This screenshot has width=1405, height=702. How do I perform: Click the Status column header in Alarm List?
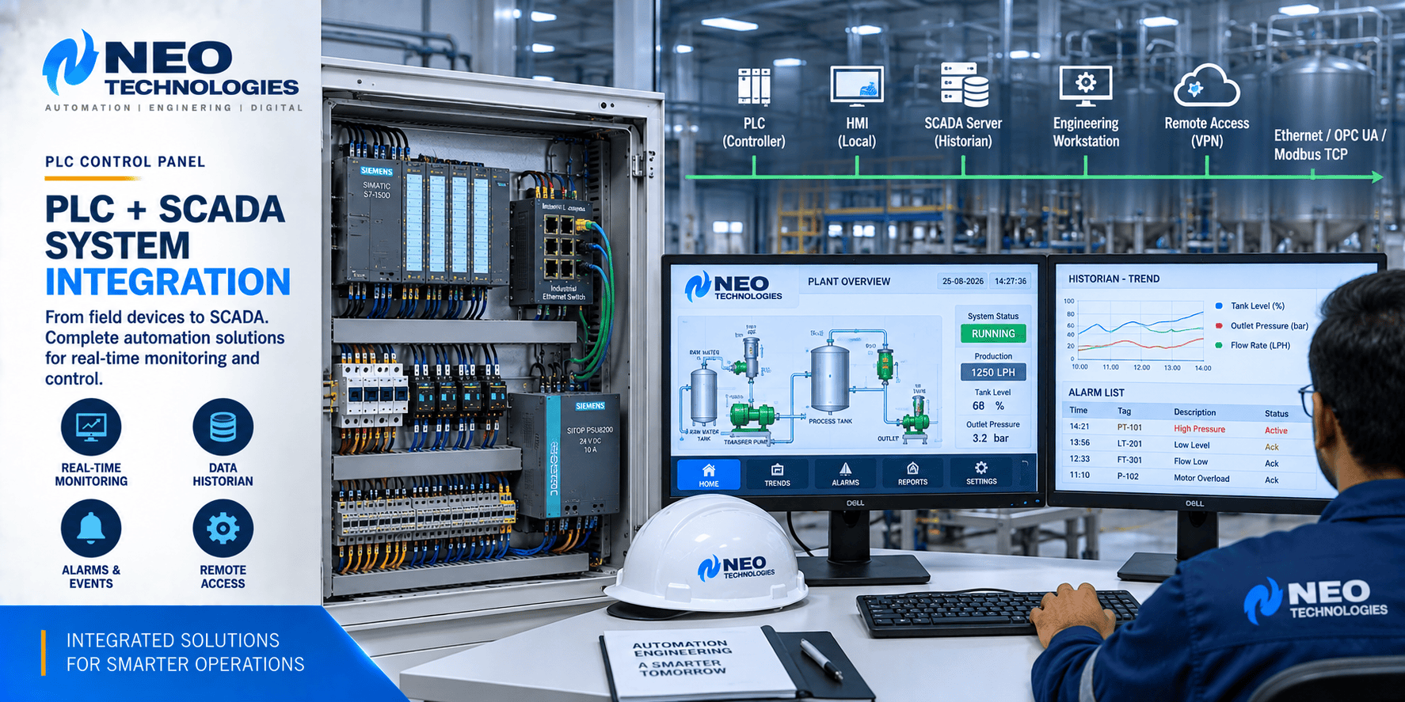(1276, 413)
